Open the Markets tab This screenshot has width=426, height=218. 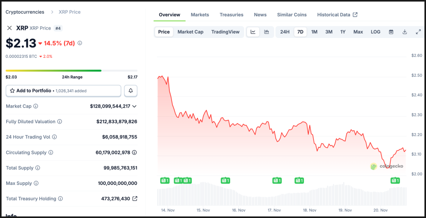200,15
